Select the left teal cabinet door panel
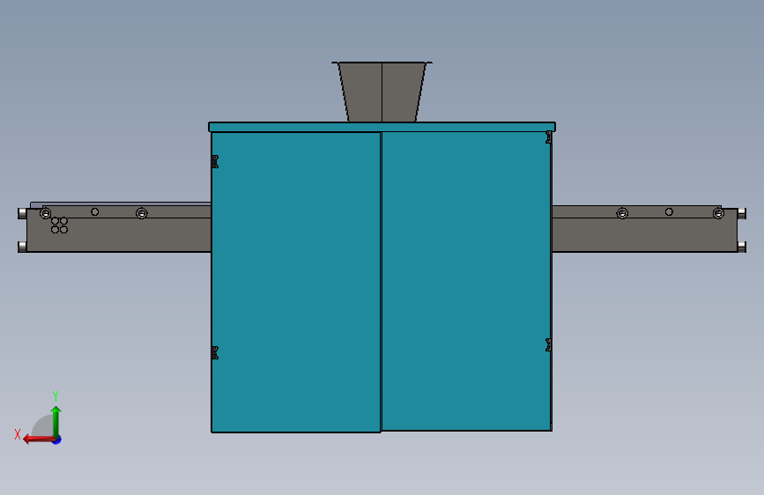This screenshot has height=495, width=764. [296, 282]
